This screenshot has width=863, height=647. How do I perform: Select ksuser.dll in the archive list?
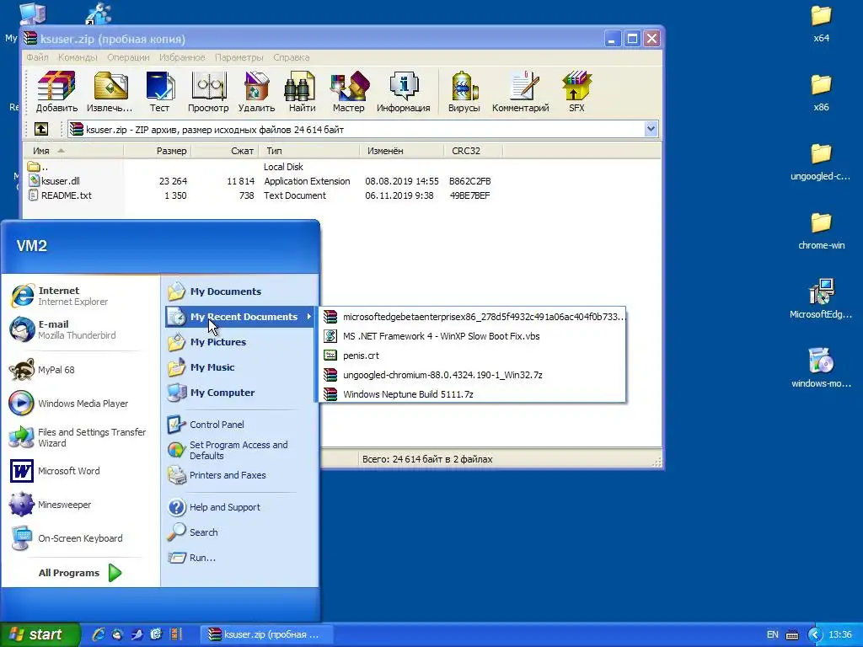tap(61, 181)
